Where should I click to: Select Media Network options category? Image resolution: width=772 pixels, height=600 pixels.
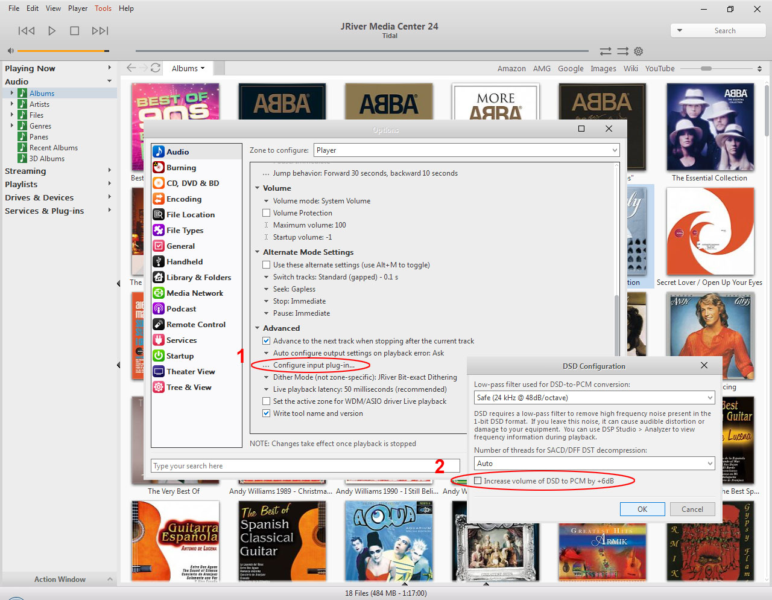click(195, 293)
